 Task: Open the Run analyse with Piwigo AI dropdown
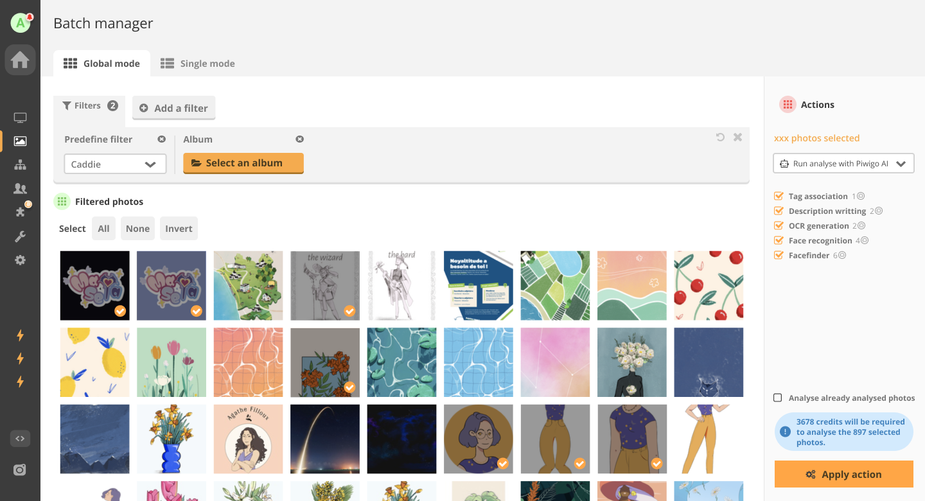coord(843,164)
